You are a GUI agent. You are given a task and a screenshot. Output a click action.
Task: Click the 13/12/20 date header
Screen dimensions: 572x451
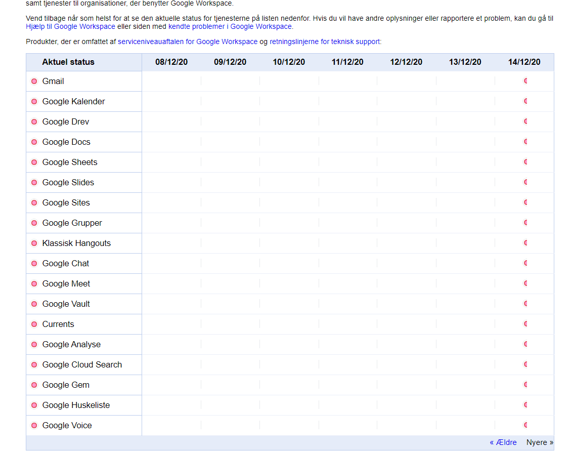pyautogui.click(x=465, y=62)
